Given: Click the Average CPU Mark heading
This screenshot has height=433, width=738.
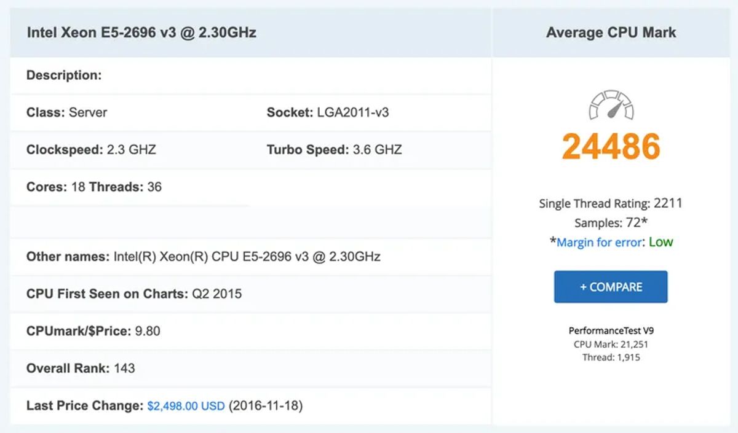Looking at the screenshot, I should point(611,33).
